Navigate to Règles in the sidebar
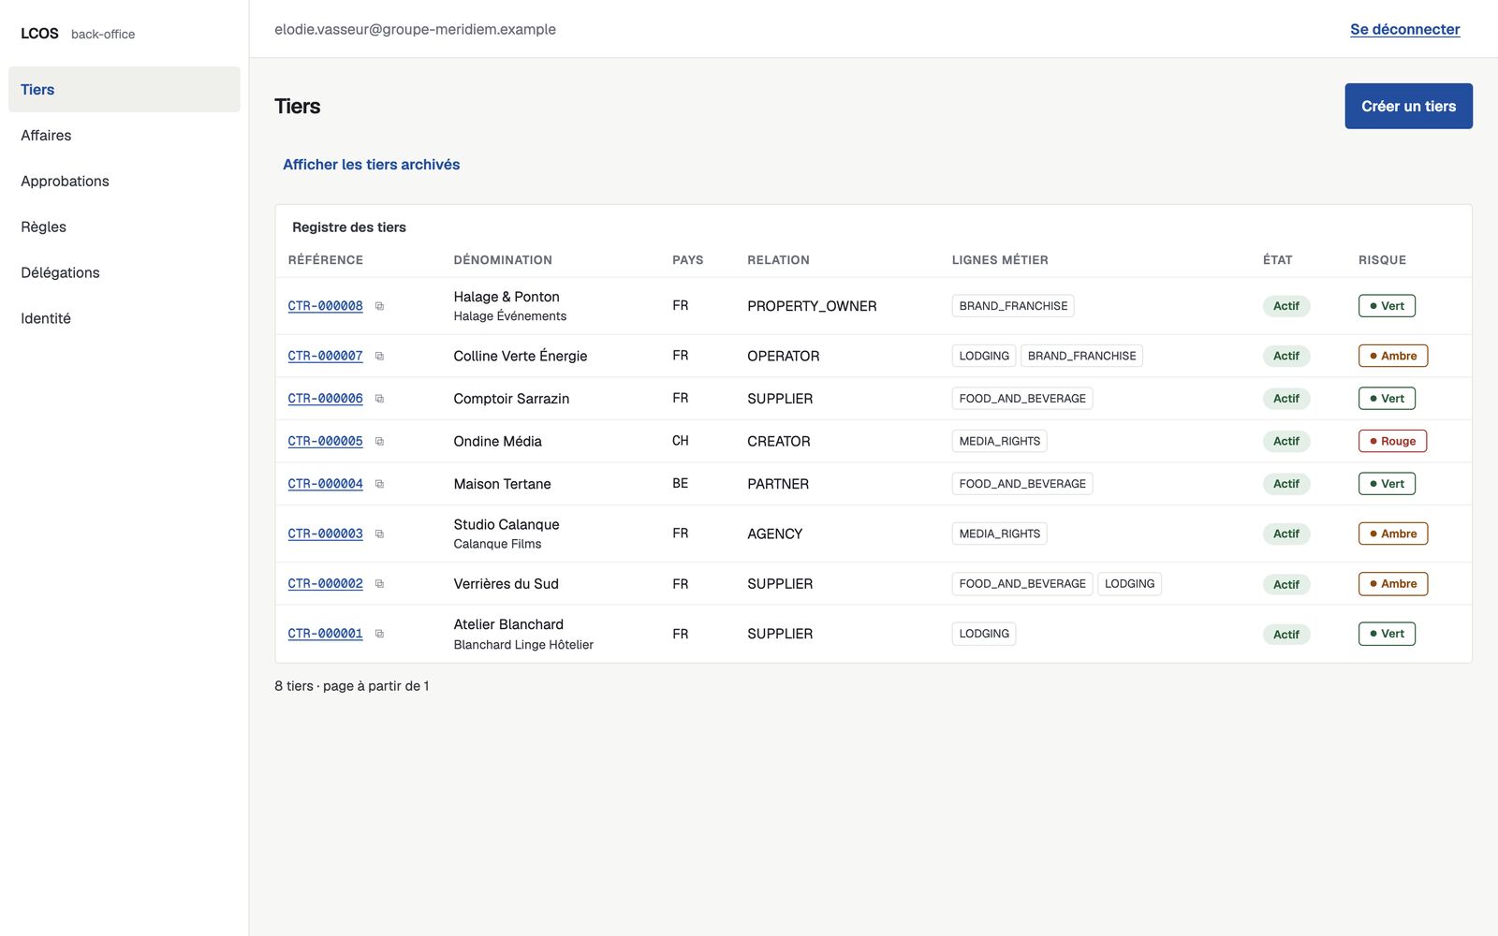This screenshot has height=936, width=1498. [125, 227]
